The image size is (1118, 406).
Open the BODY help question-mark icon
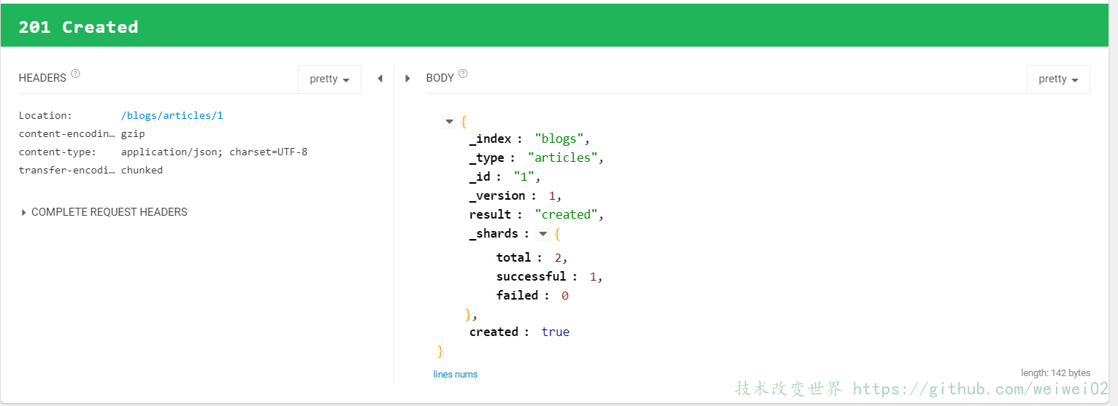463,74
